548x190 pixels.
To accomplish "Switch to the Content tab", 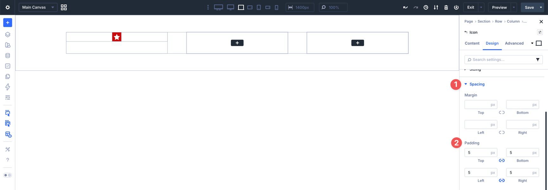I will coord(472,43).
